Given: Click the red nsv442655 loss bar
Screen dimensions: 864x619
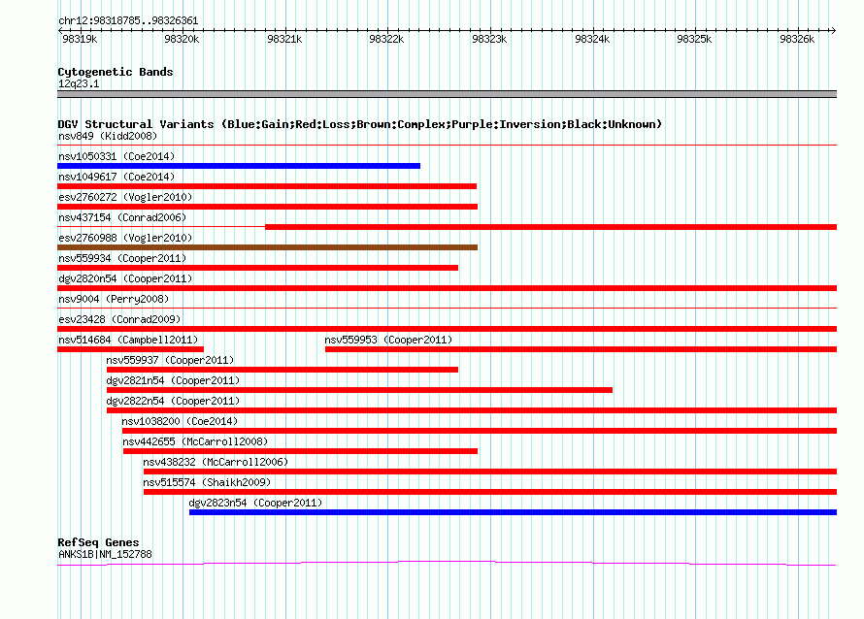Looking at the screenshot, I should coord(300,451).
